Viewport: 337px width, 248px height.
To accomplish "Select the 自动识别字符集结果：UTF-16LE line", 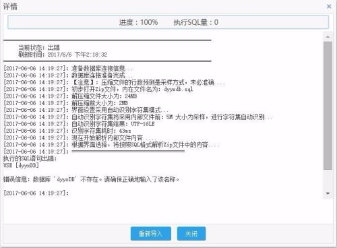I will click(x=79, y=124).
